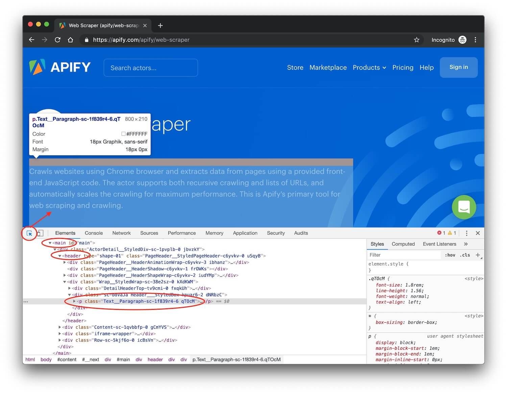507x394 pixels.
Task: Switch to the Audits tab
Action: tap(301, 233)
